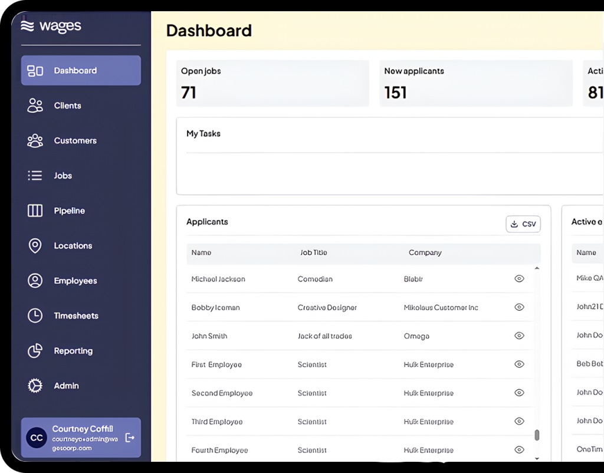
Task: Click the Job Title column header
Action: pos(313,252)
